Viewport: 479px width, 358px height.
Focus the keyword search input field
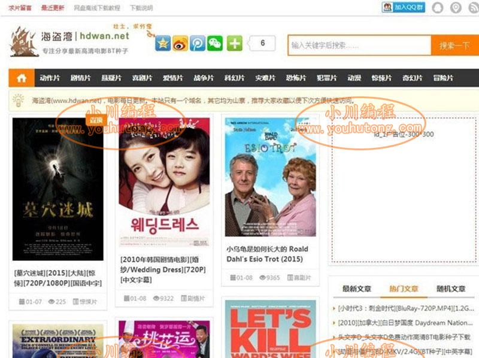pyautogui.click(x=360, y=45)
